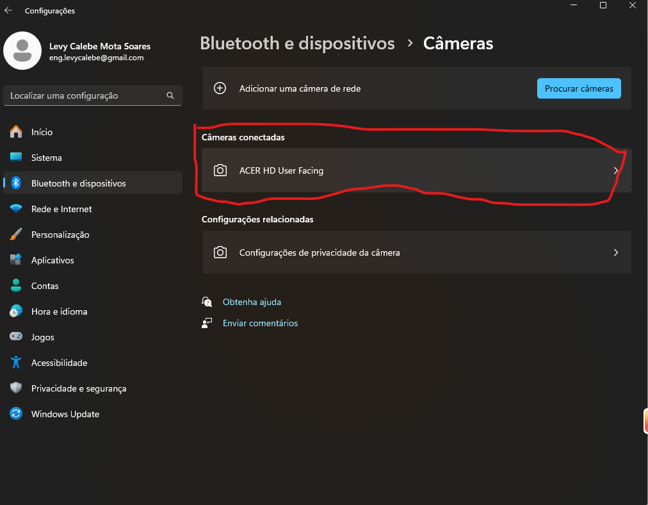The width and height of the screenshot is (648, 505).
Task: Go to Sistema settings
Action: click(93, 158)
